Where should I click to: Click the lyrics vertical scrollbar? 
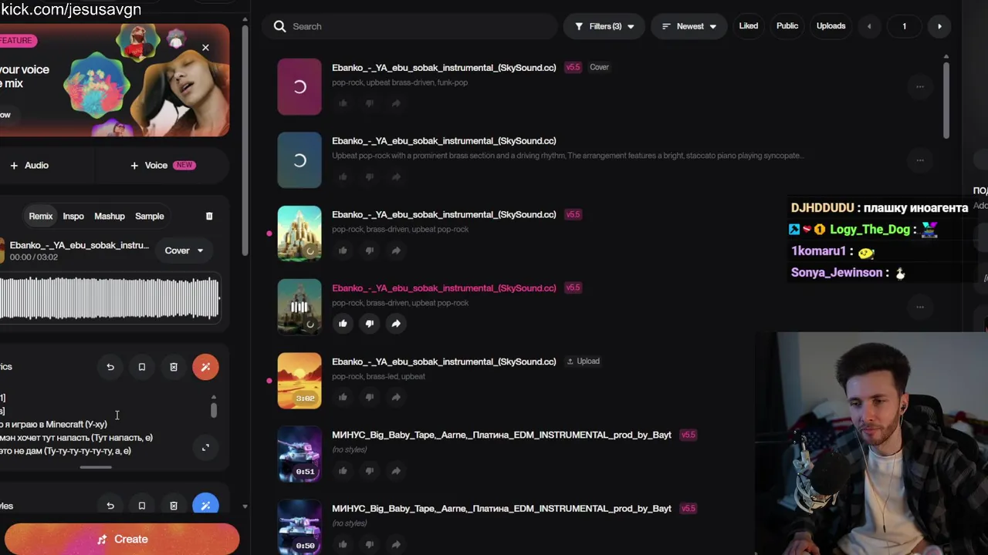click(214, 409)
